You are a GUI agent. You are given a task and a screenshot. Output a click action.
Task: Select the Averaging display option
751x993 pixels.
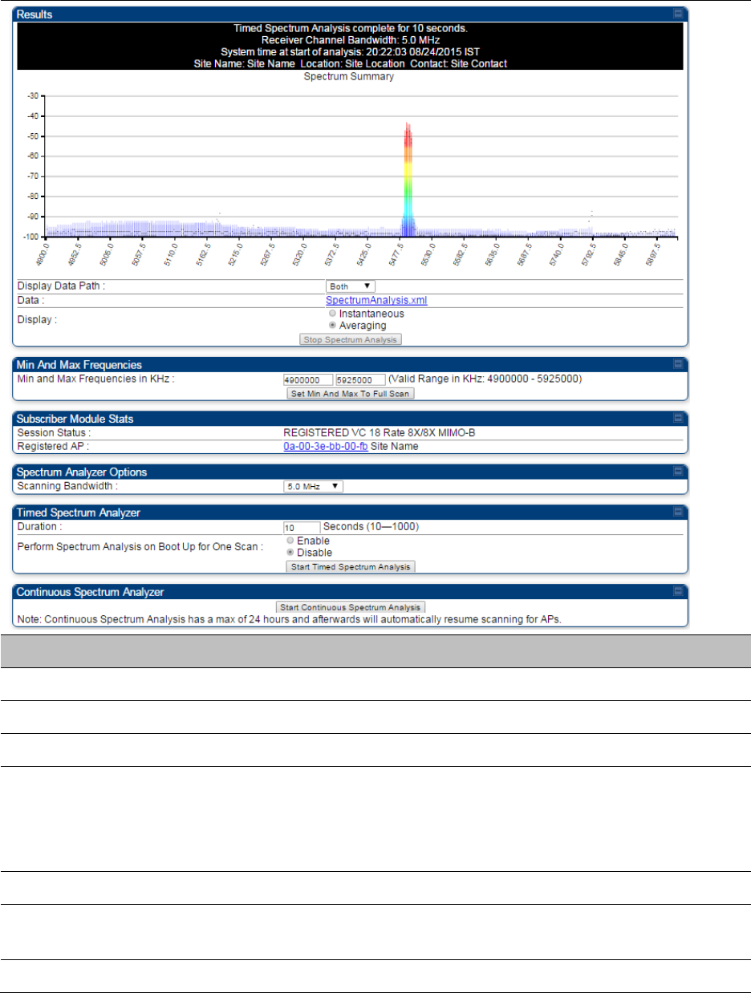(334, 326)
